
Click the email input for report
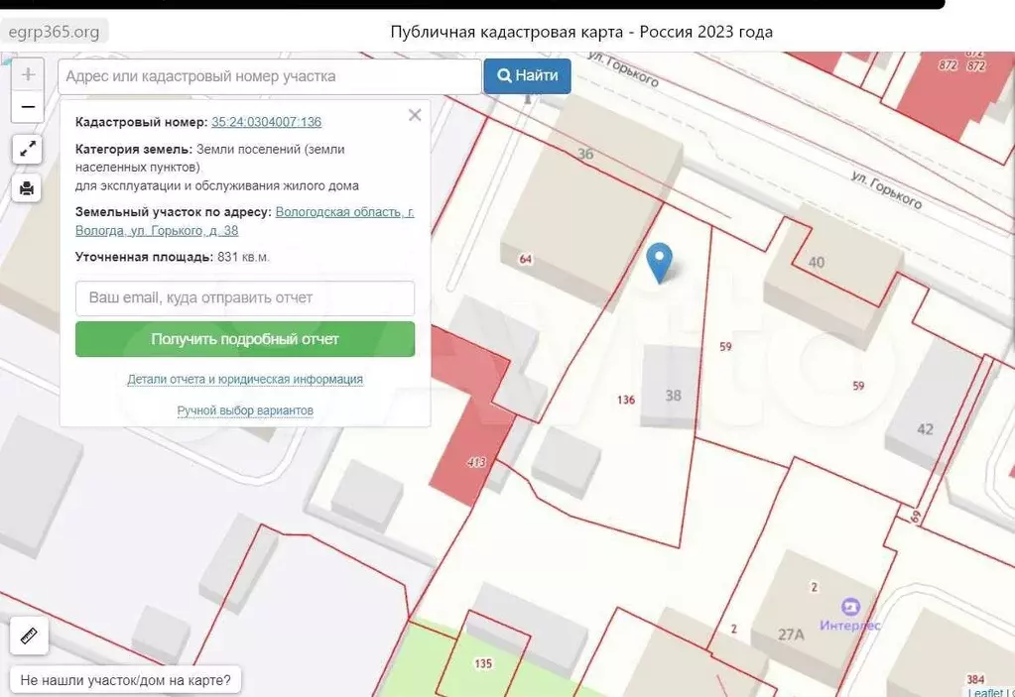click(x=245, y=297)
